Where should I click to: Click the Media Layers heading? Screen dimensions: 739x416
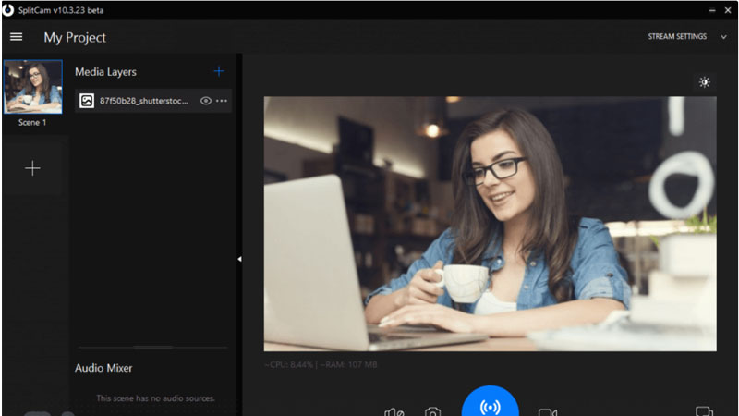[105, 72]
